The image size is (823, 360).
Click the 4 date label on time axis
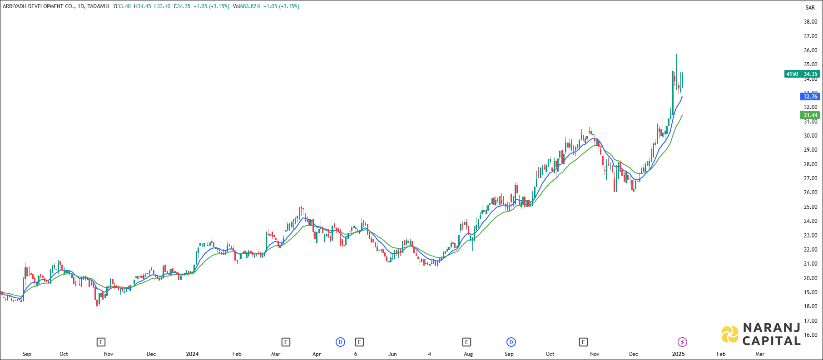pyautogui.click(x=429, y=354)
